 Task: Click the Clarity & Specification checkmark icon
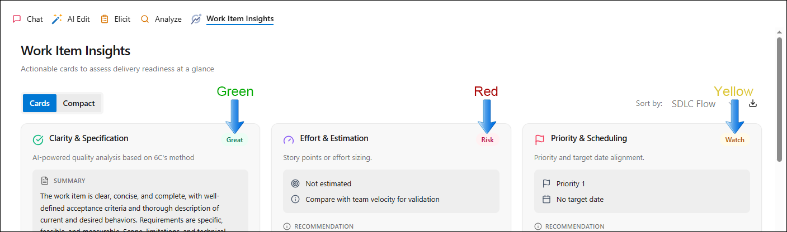[38, 139]
